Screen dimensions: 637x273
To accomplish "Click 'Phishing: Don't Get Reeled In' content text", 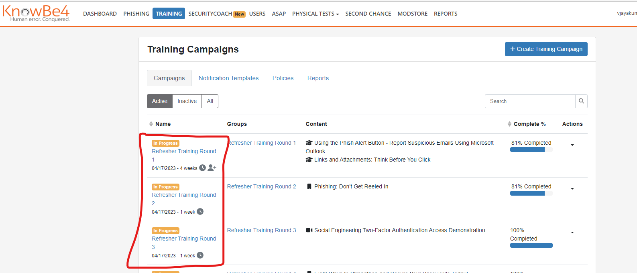I will [351, 186].
